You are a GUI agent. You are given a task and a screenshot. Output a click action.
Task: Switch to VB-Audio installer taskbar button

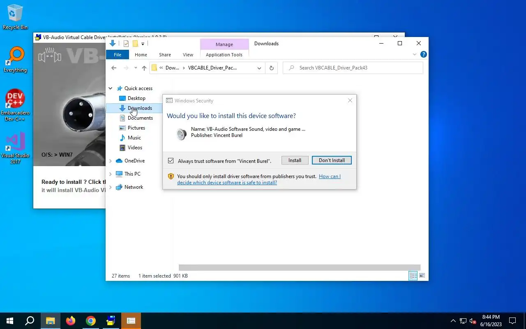pos(111,321)
